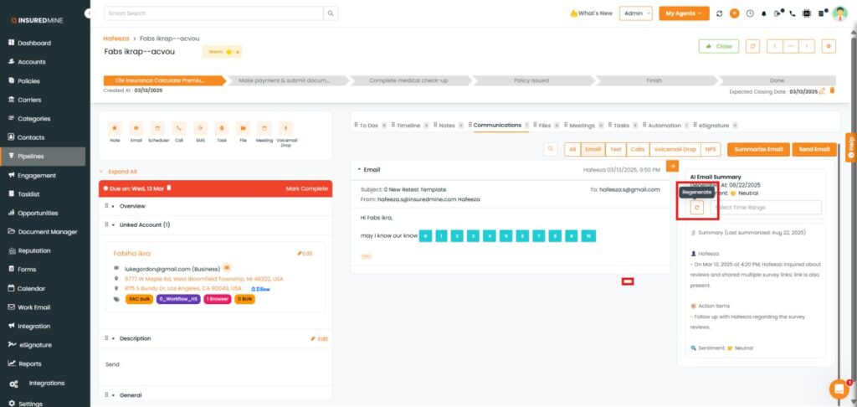Open the user avatar profile menu
857x407 pixels.
(839, 13)
